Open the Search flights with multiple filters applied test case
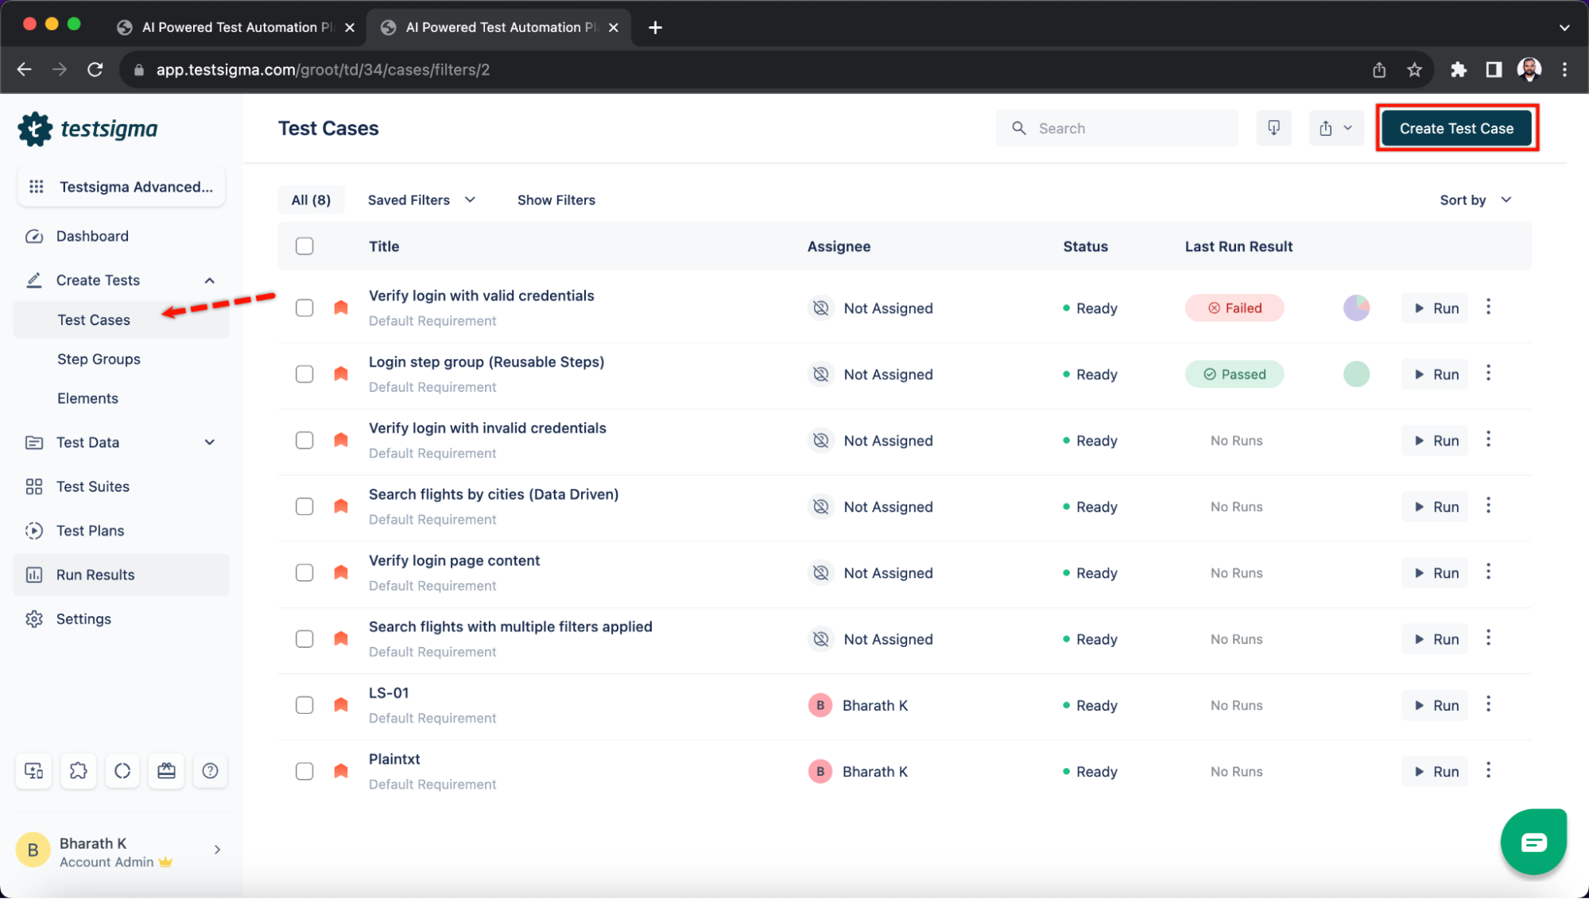 pyautogui.click(x=510, y=626)
